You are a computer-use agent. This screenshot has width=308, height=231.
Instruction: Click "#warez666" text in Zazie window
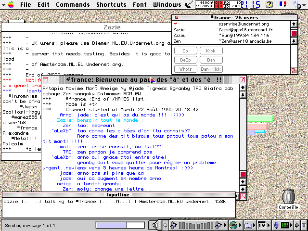25,117
